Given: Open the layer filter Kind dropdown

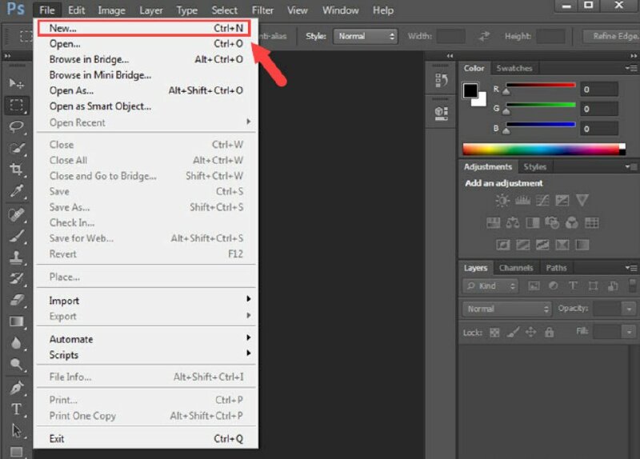Looking at the screenshot, I should [x=490, y=286].
